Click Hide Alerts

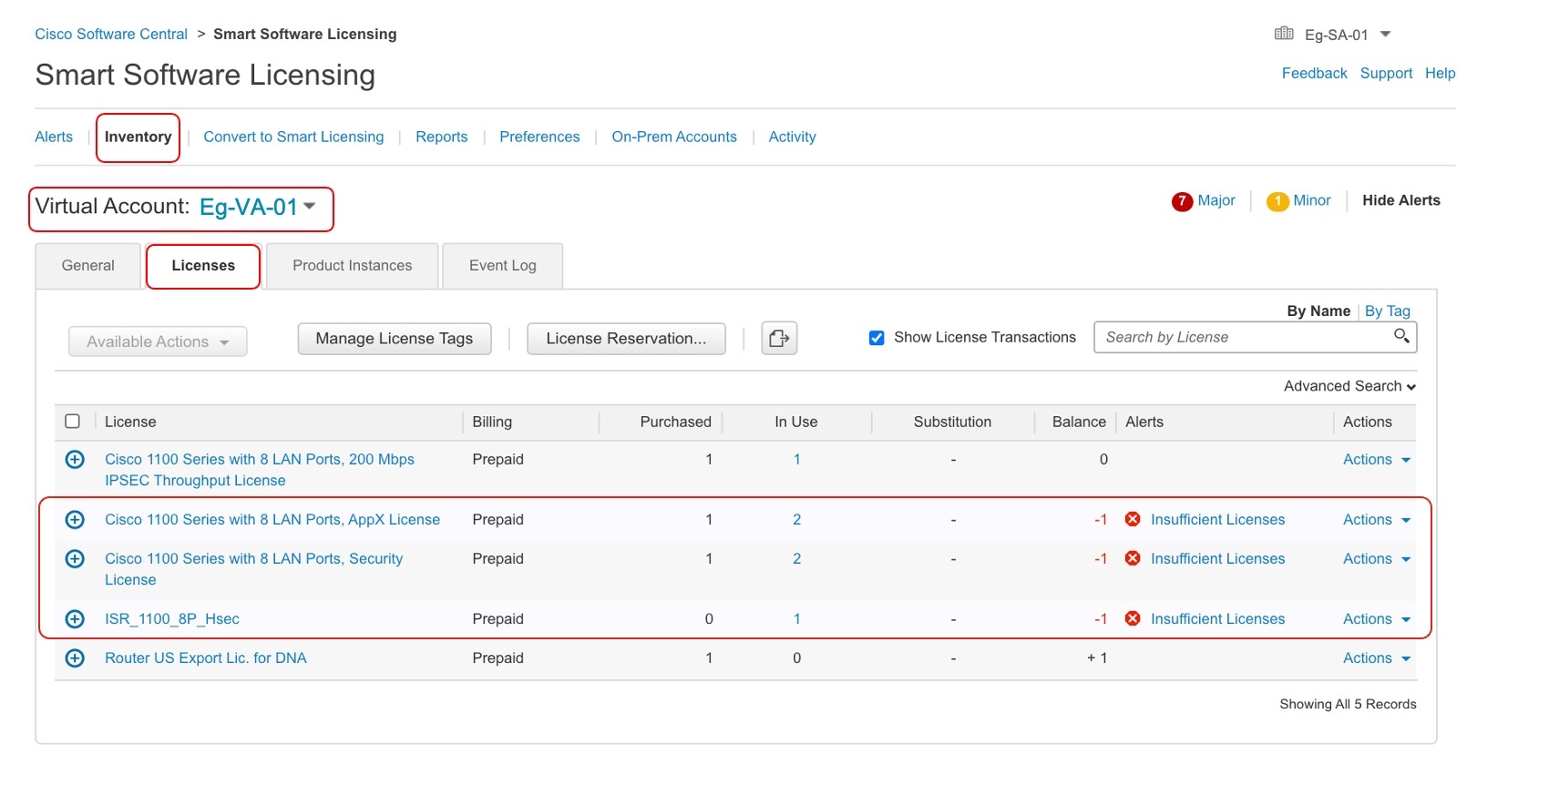click(x=1401, y=200)
